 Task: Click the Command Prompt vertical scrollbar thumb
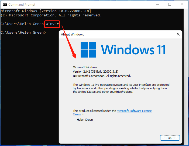tap(186, 15)
